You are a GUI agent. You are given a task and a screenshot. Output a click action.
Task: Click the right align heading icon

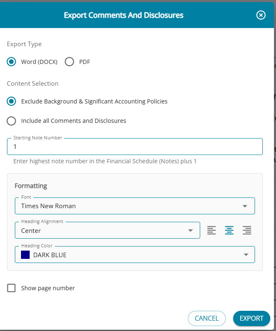(x=247, y=230)
